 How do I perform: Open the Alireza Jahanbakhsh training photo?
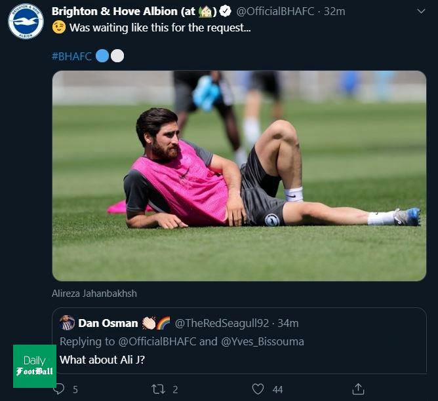pyautogui.click(x=239, y=176)
